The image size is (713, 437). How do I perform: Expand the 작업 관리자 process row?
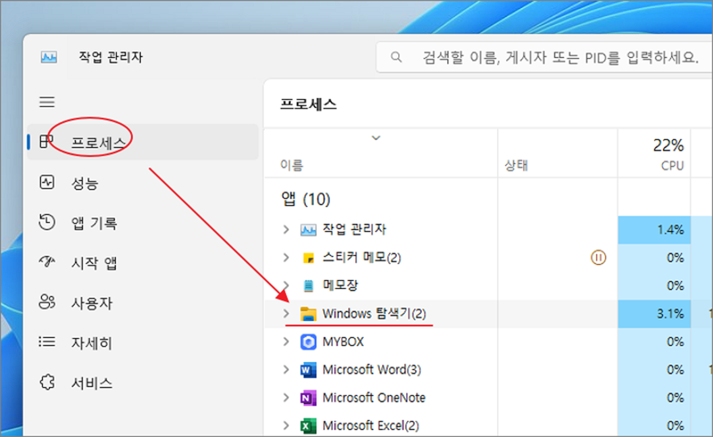286,230
